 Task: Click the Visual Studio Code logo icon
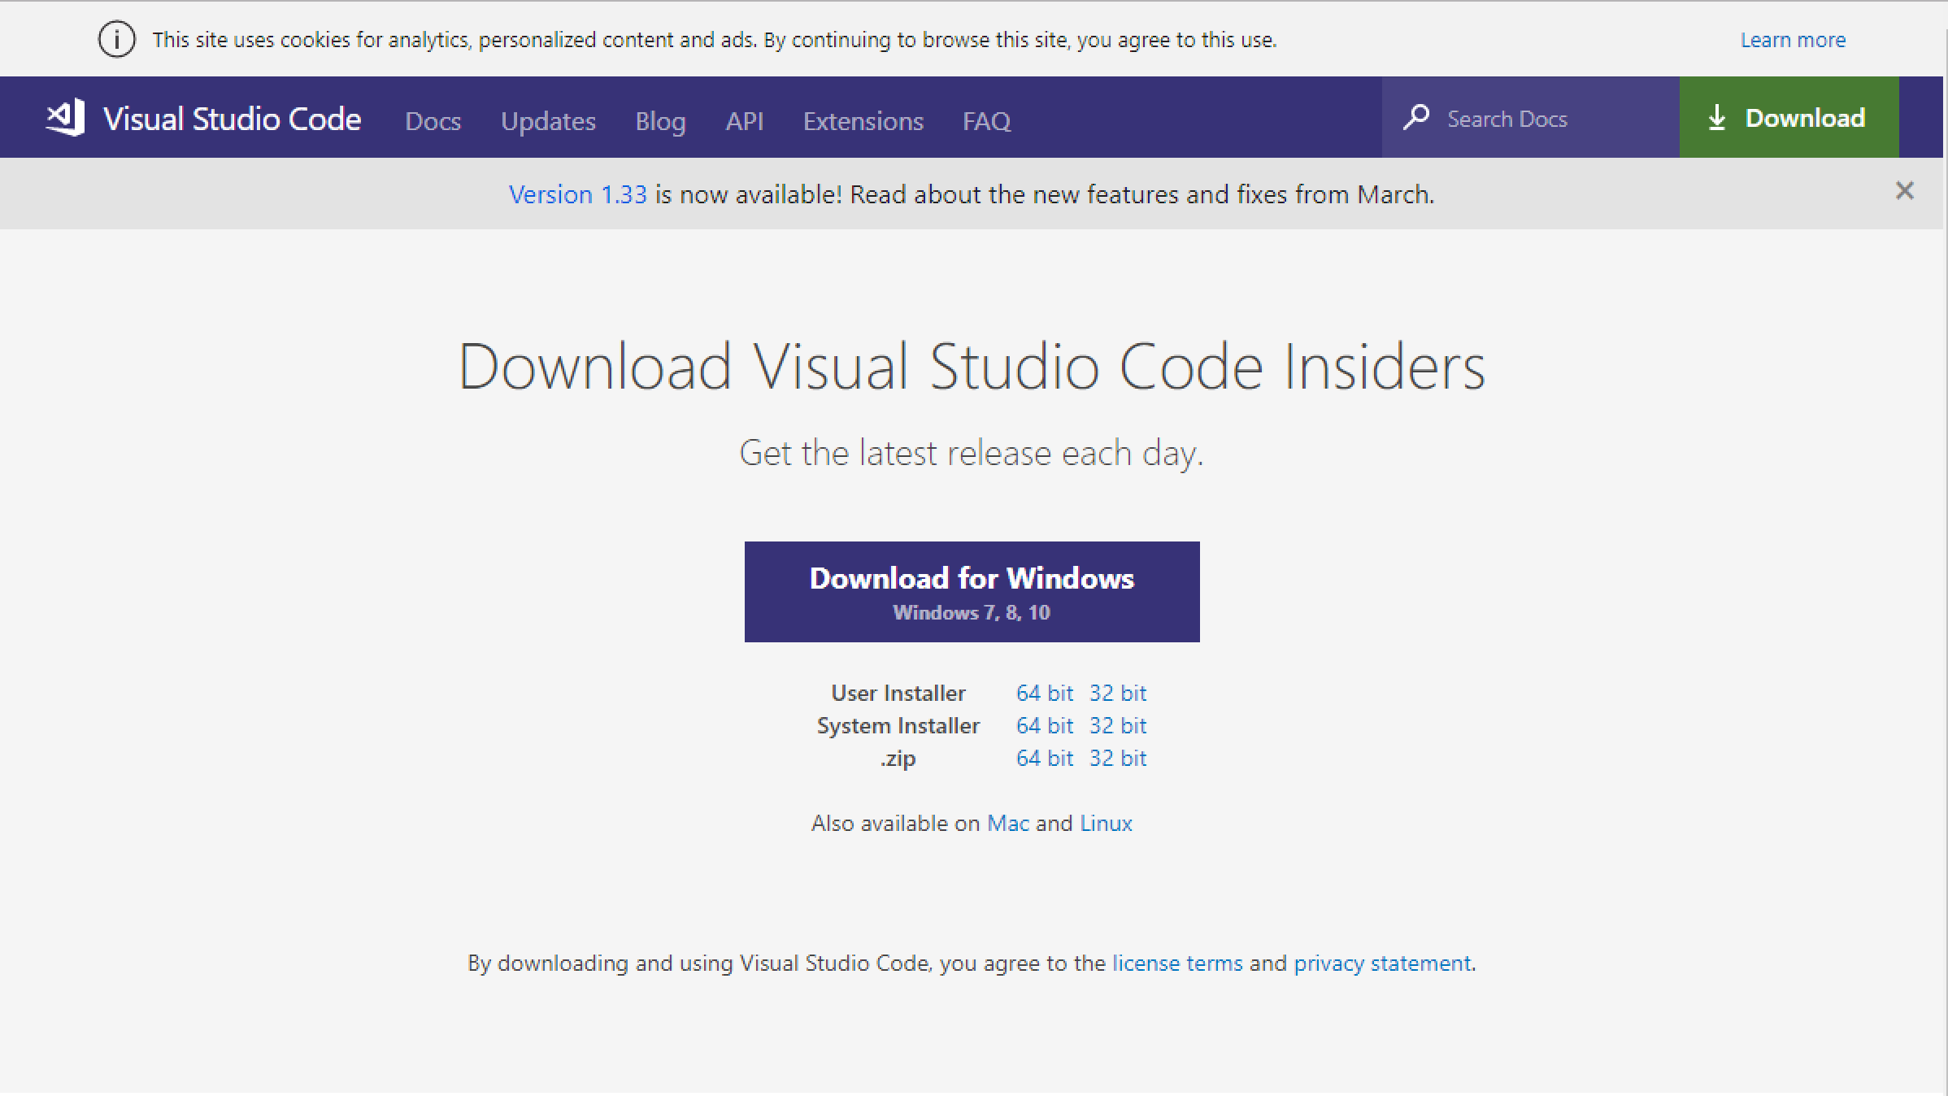click(66, 118)
